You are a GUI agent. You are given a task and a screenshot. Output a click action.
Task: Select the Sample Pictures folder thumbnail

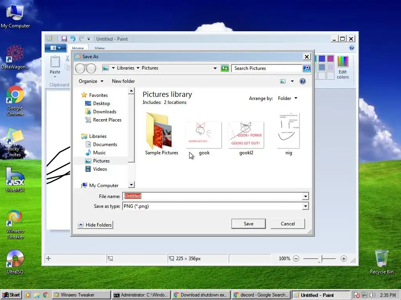click(161, 134)
